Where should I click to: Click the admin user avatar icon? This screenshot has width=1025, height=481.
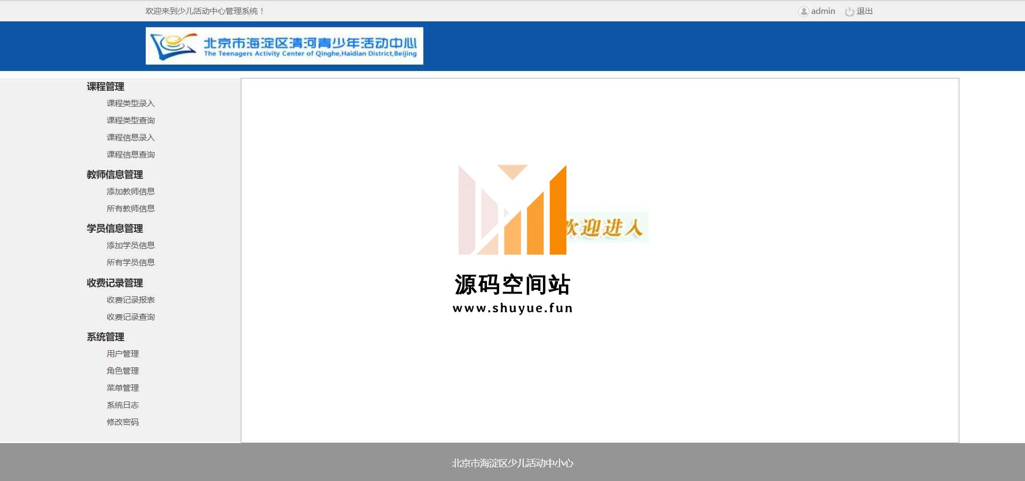(x=803, y=11)
